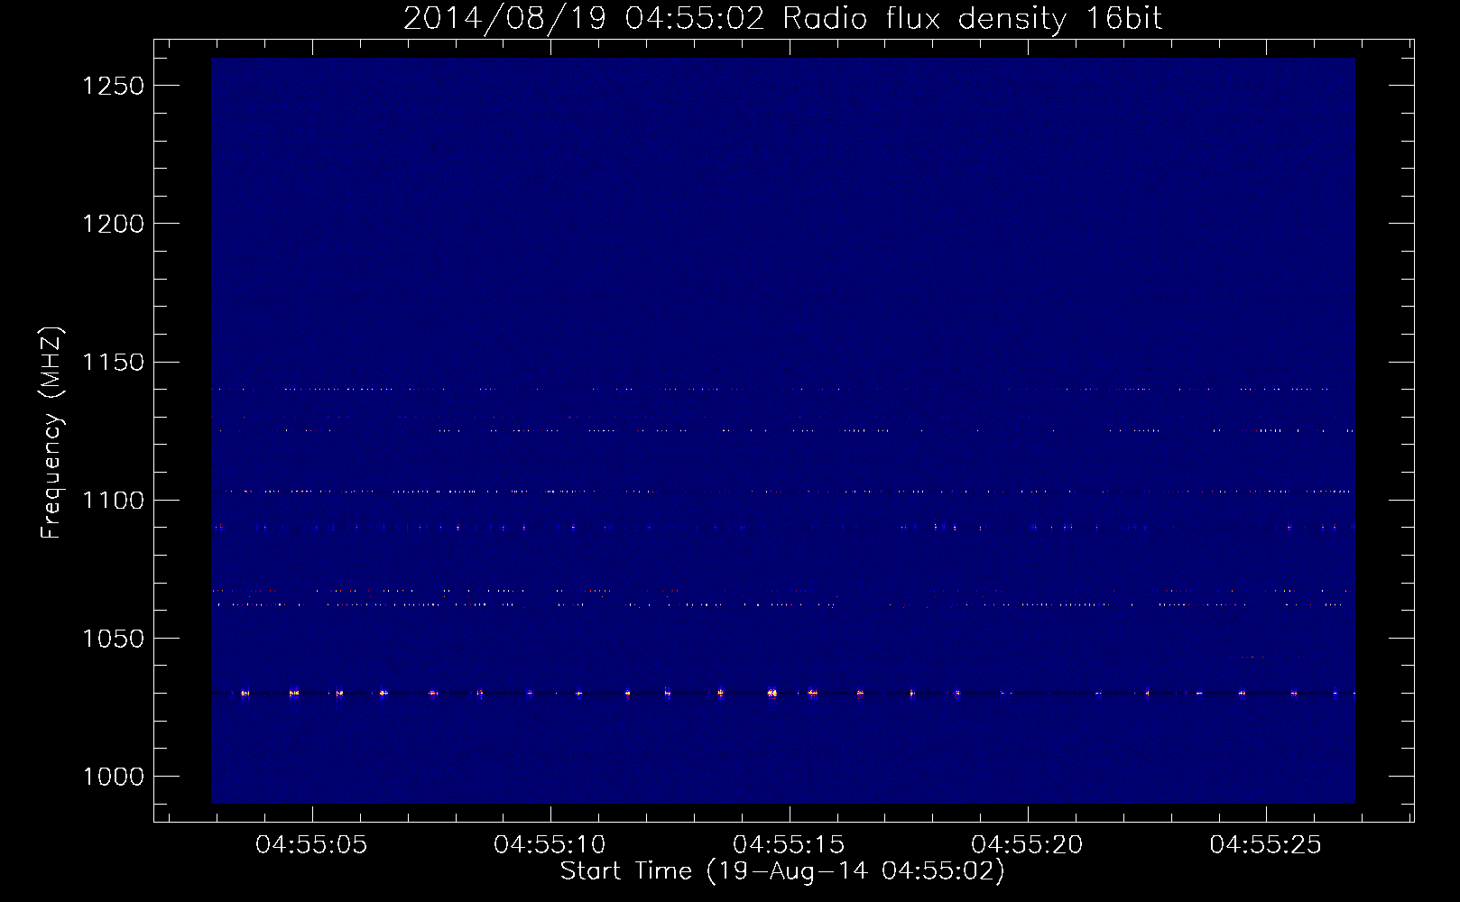The width and height of the screenshot is (1460, 902).
Task: Click frequency tick label 1150
Action: pyautogui.click(x=113, y=362)
